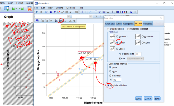Uncheck Attach label to line
The height and width of the screenshot is (106, 174).
[108, 85]
